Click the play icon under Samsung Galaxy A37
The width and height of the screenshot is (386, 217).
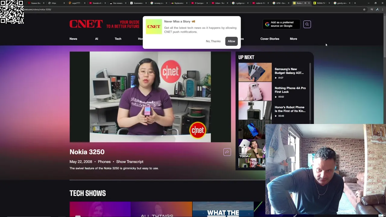click(x=276, y=78)
